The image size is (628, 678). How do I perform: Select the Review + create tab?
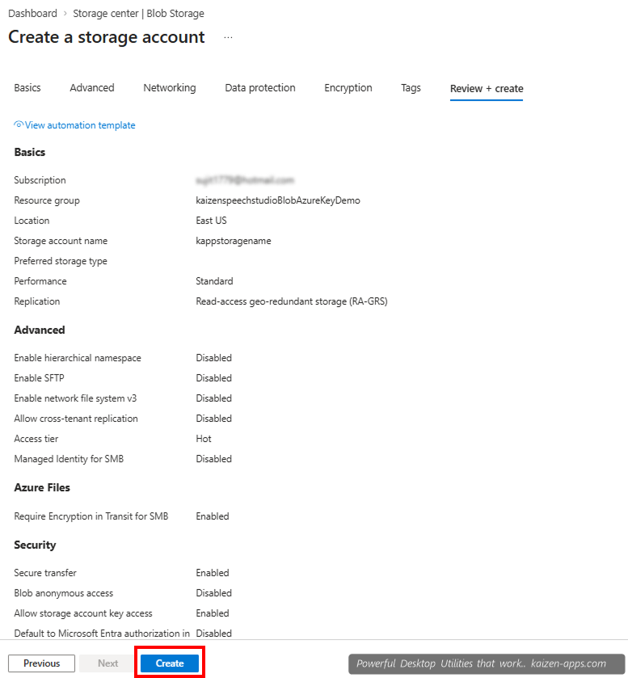coord(486,87)
